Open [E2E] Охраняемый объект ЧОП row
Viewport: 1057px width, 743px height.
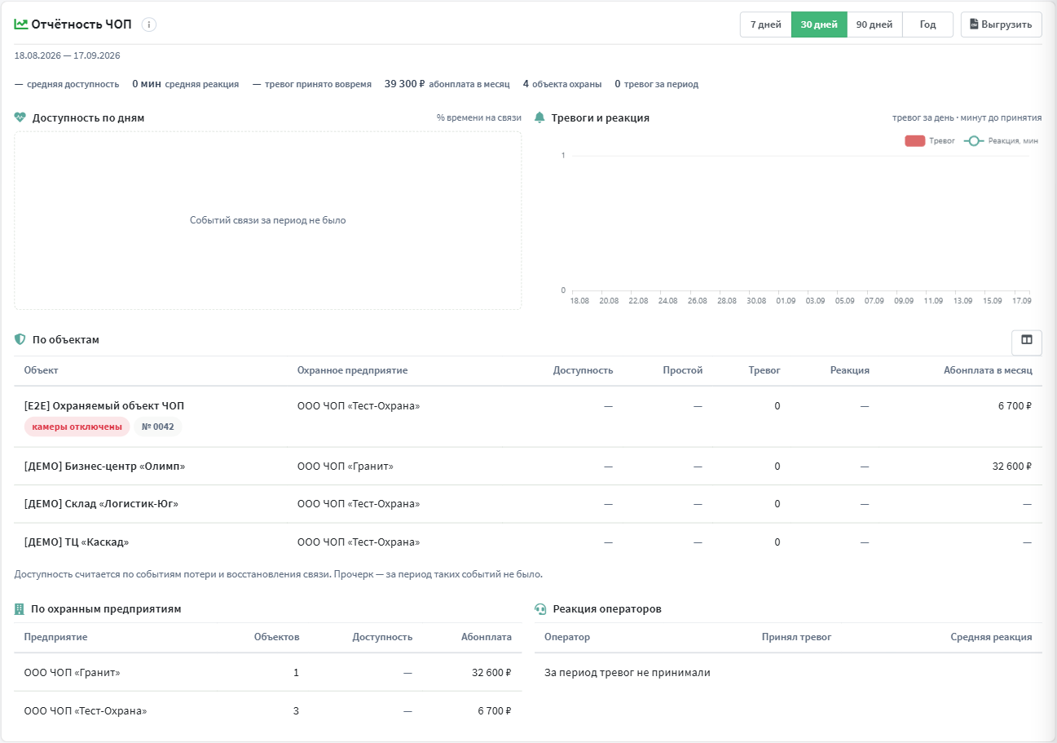[x=528, y=417]
